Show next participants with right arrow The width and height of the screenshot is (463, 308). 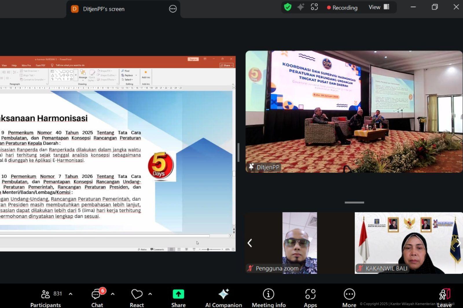click(x=459, y=243)
